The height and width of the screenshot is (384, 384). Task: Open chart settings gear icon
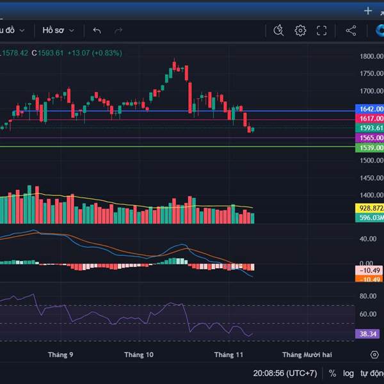pyautogui.click(x=300, y=30)
